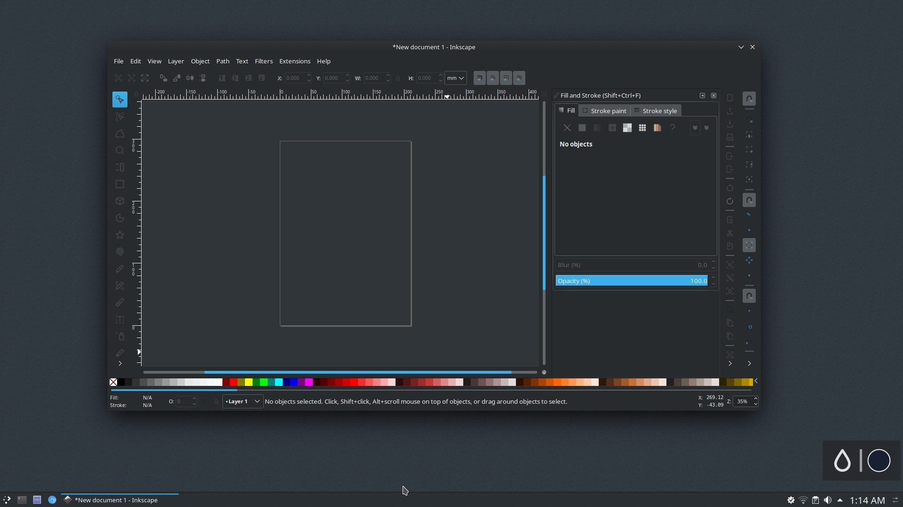Select the Text tool

click(x=119, y=319)
